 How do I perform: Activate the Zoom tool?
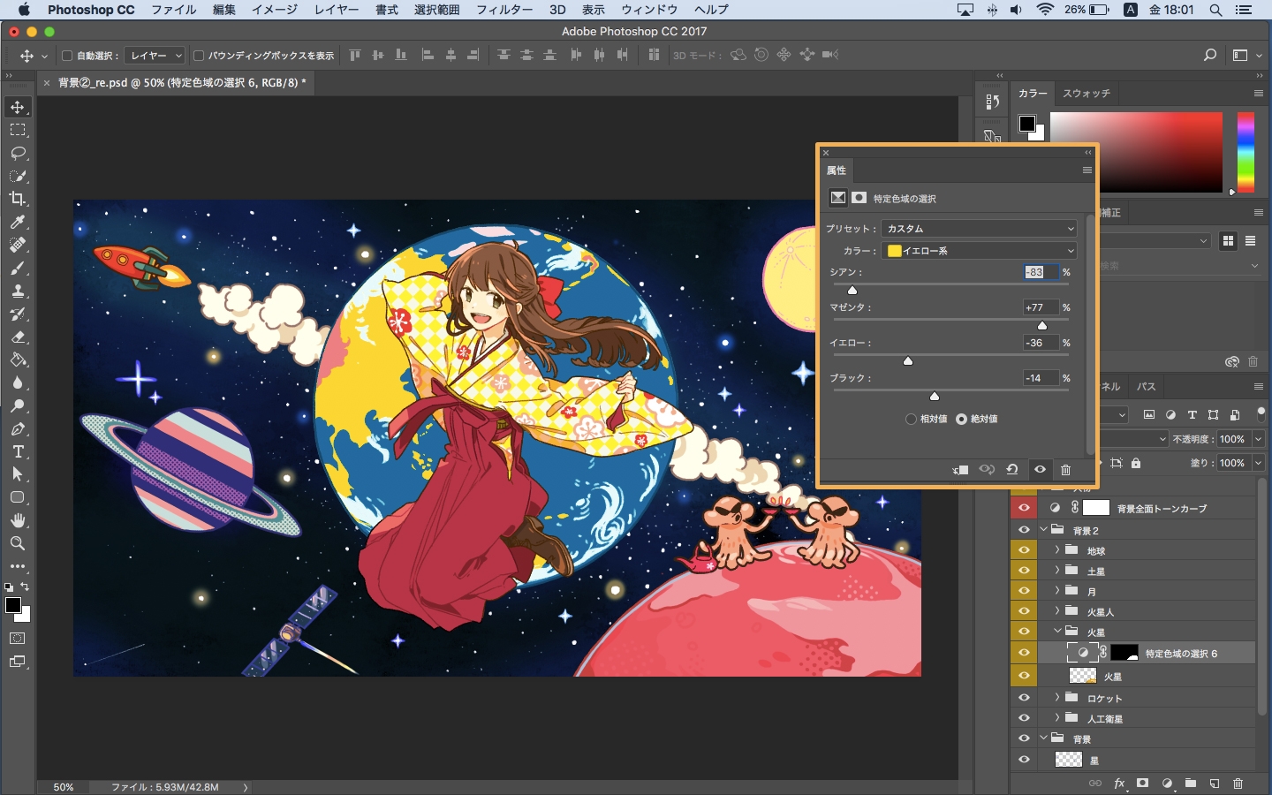[x=18, y=543]
